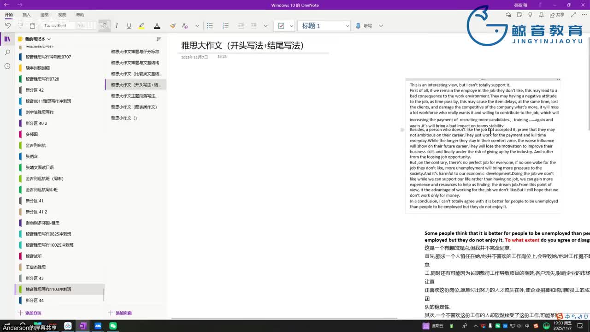Select the 鲸音试听 section
The image size is (590, 332).
pos(60,256)
